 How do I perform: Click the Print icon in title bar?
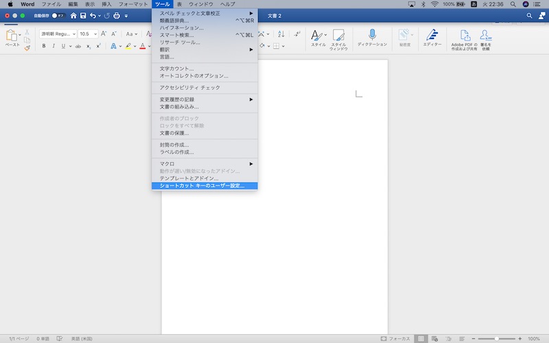click(x=117, y=16)
